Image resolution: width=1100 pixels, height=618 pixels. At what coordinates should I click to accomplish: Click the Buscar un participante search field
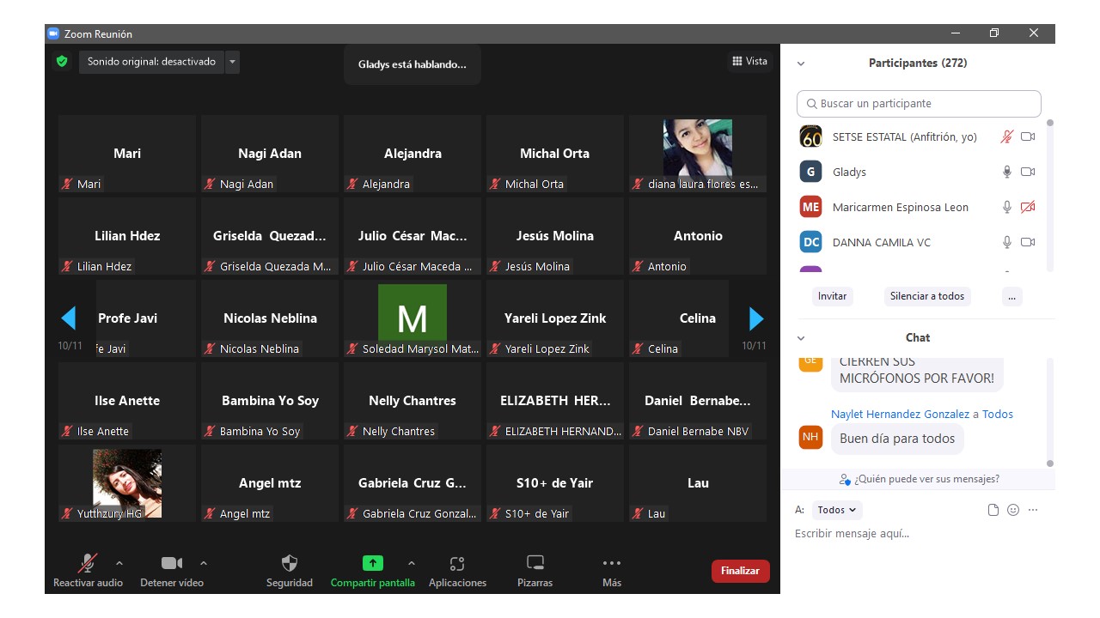click(919, 103)
